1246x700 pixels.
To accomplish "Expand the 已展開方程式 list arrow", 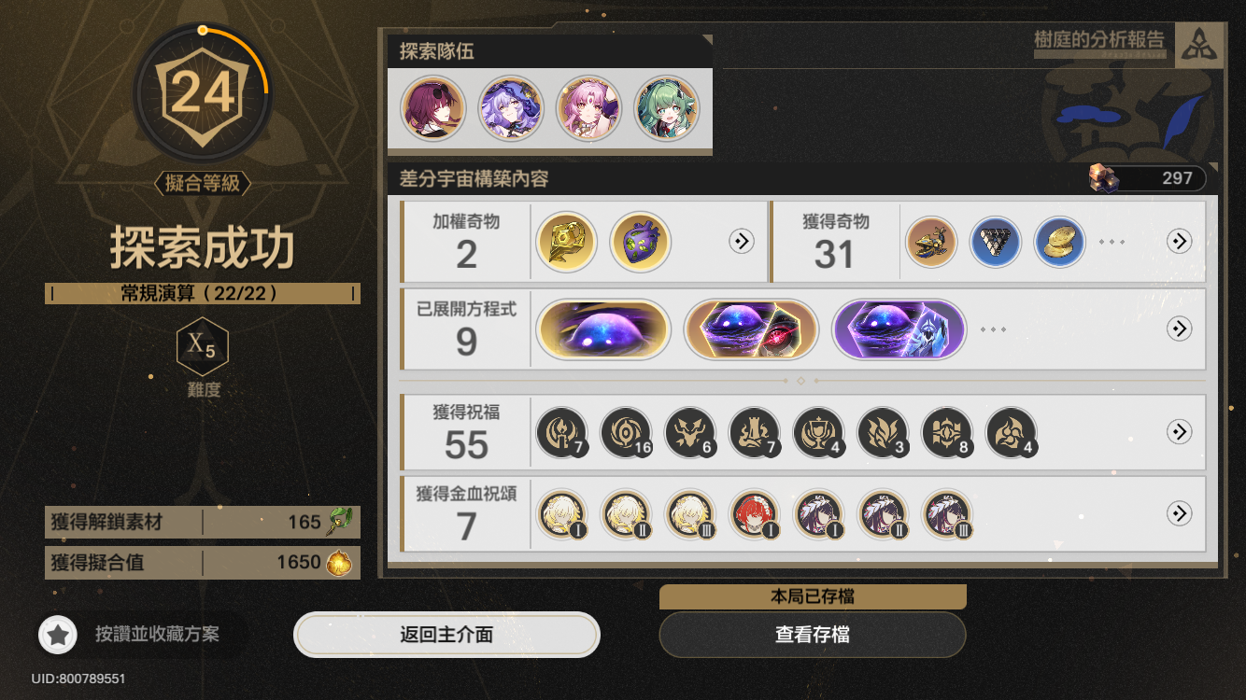I will [1180, 329].
